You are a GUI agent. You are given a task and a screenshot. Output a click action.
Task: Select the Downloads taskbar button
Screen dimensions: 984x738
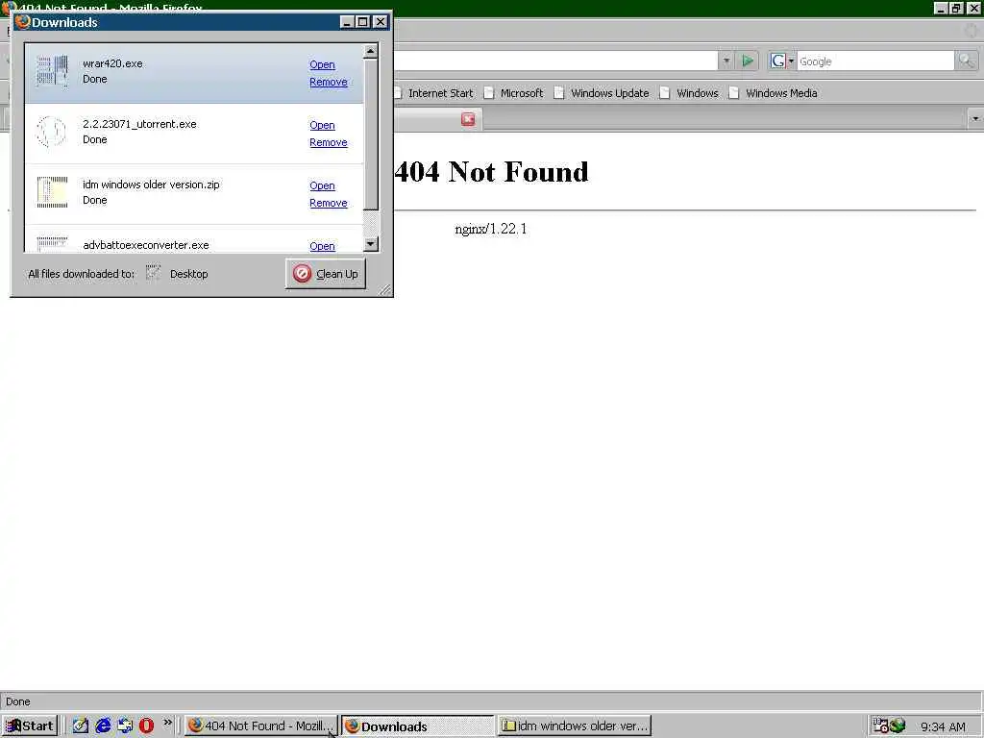(x=418, y=726)
